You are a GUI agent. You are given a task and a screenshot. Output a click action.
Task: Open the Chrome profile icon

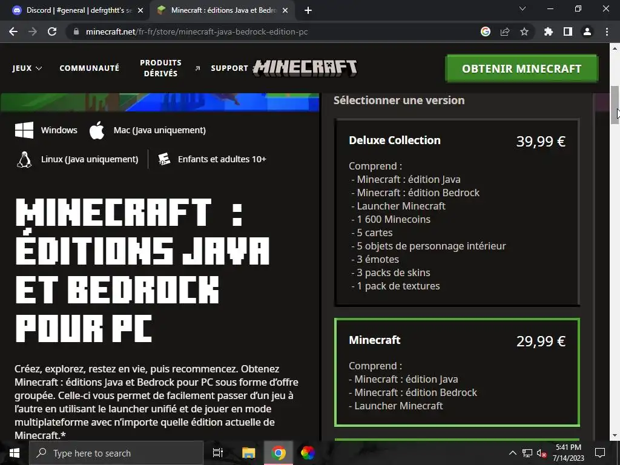(x=587, y=31)
